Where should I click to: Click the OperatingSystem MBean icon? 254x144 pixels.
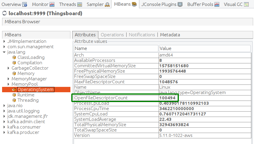tap(14, 90)
